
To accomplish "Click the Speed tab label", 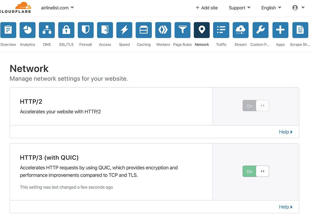I will [124, 44].
